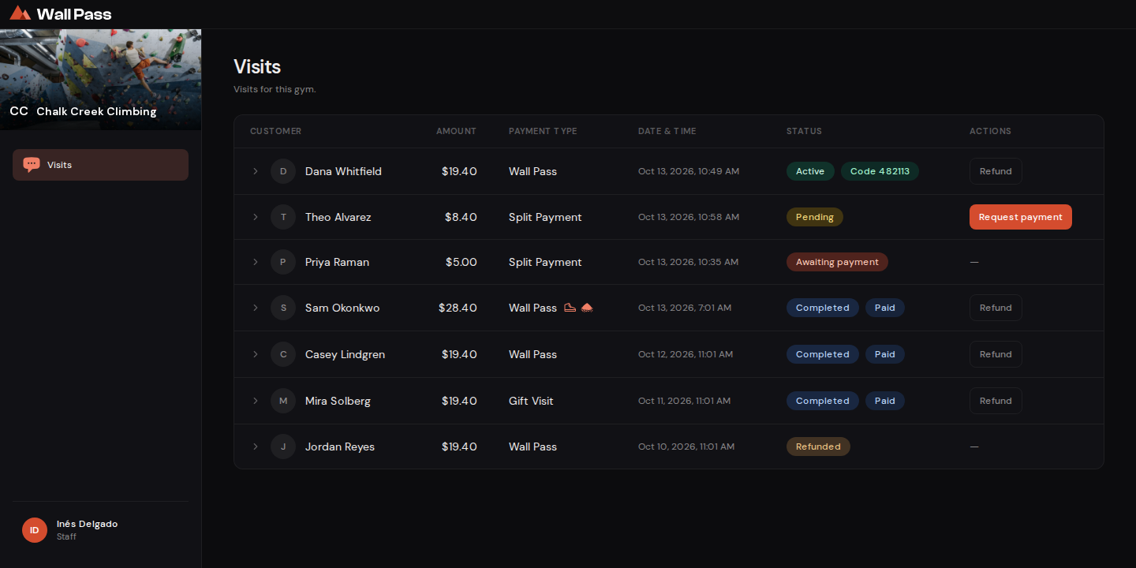Click the Awaiting payment status badge
Image resolution: width=1136 pixels, height=568 pixels.
837,262
